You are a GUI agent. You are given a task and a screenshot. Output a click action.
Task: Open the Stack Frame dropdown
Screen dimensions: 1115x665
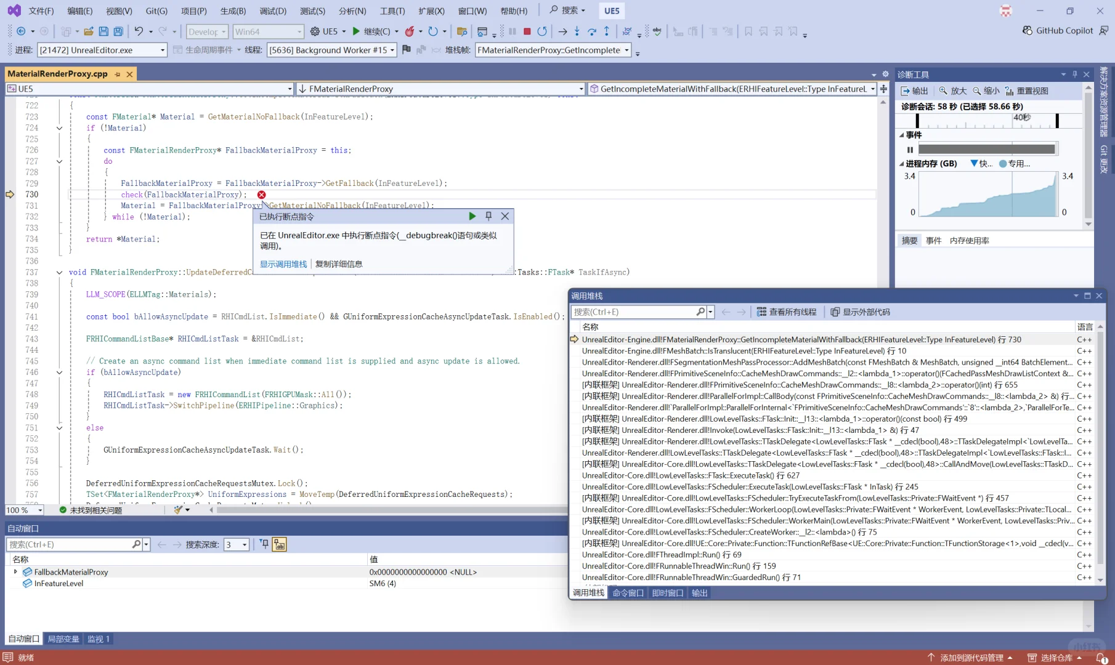click(553, 50)
